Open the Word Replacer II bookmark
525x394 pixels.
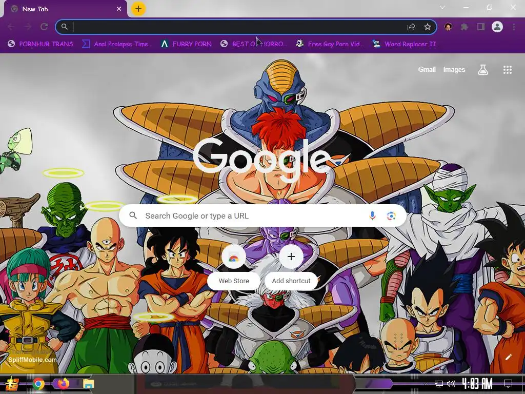pos(404,44)
